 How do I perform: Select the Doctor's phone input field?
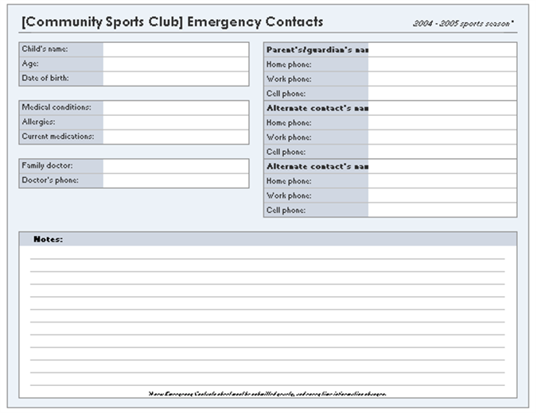coord(175,180)
